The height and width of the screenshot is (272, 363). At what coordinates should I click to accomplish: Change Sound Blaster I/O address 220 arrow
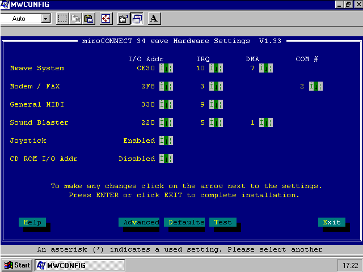[x=166, y=122]
